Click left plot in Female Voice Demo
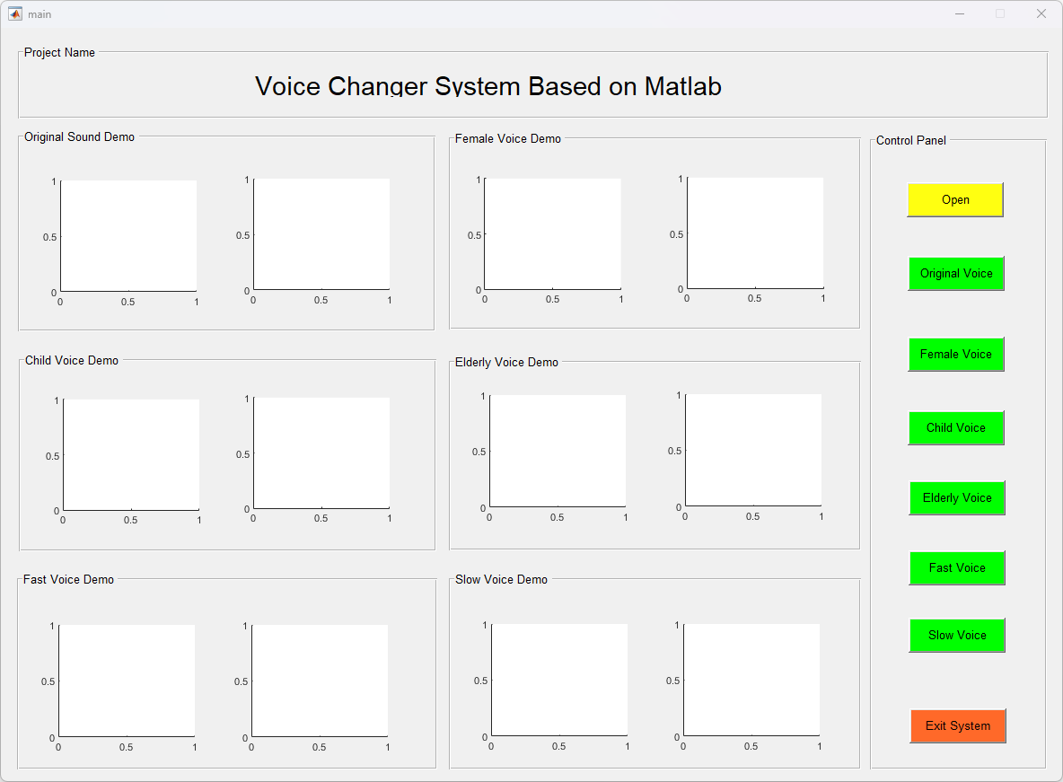This screenshot has width=1063, height=782. [x=552, y=234]
